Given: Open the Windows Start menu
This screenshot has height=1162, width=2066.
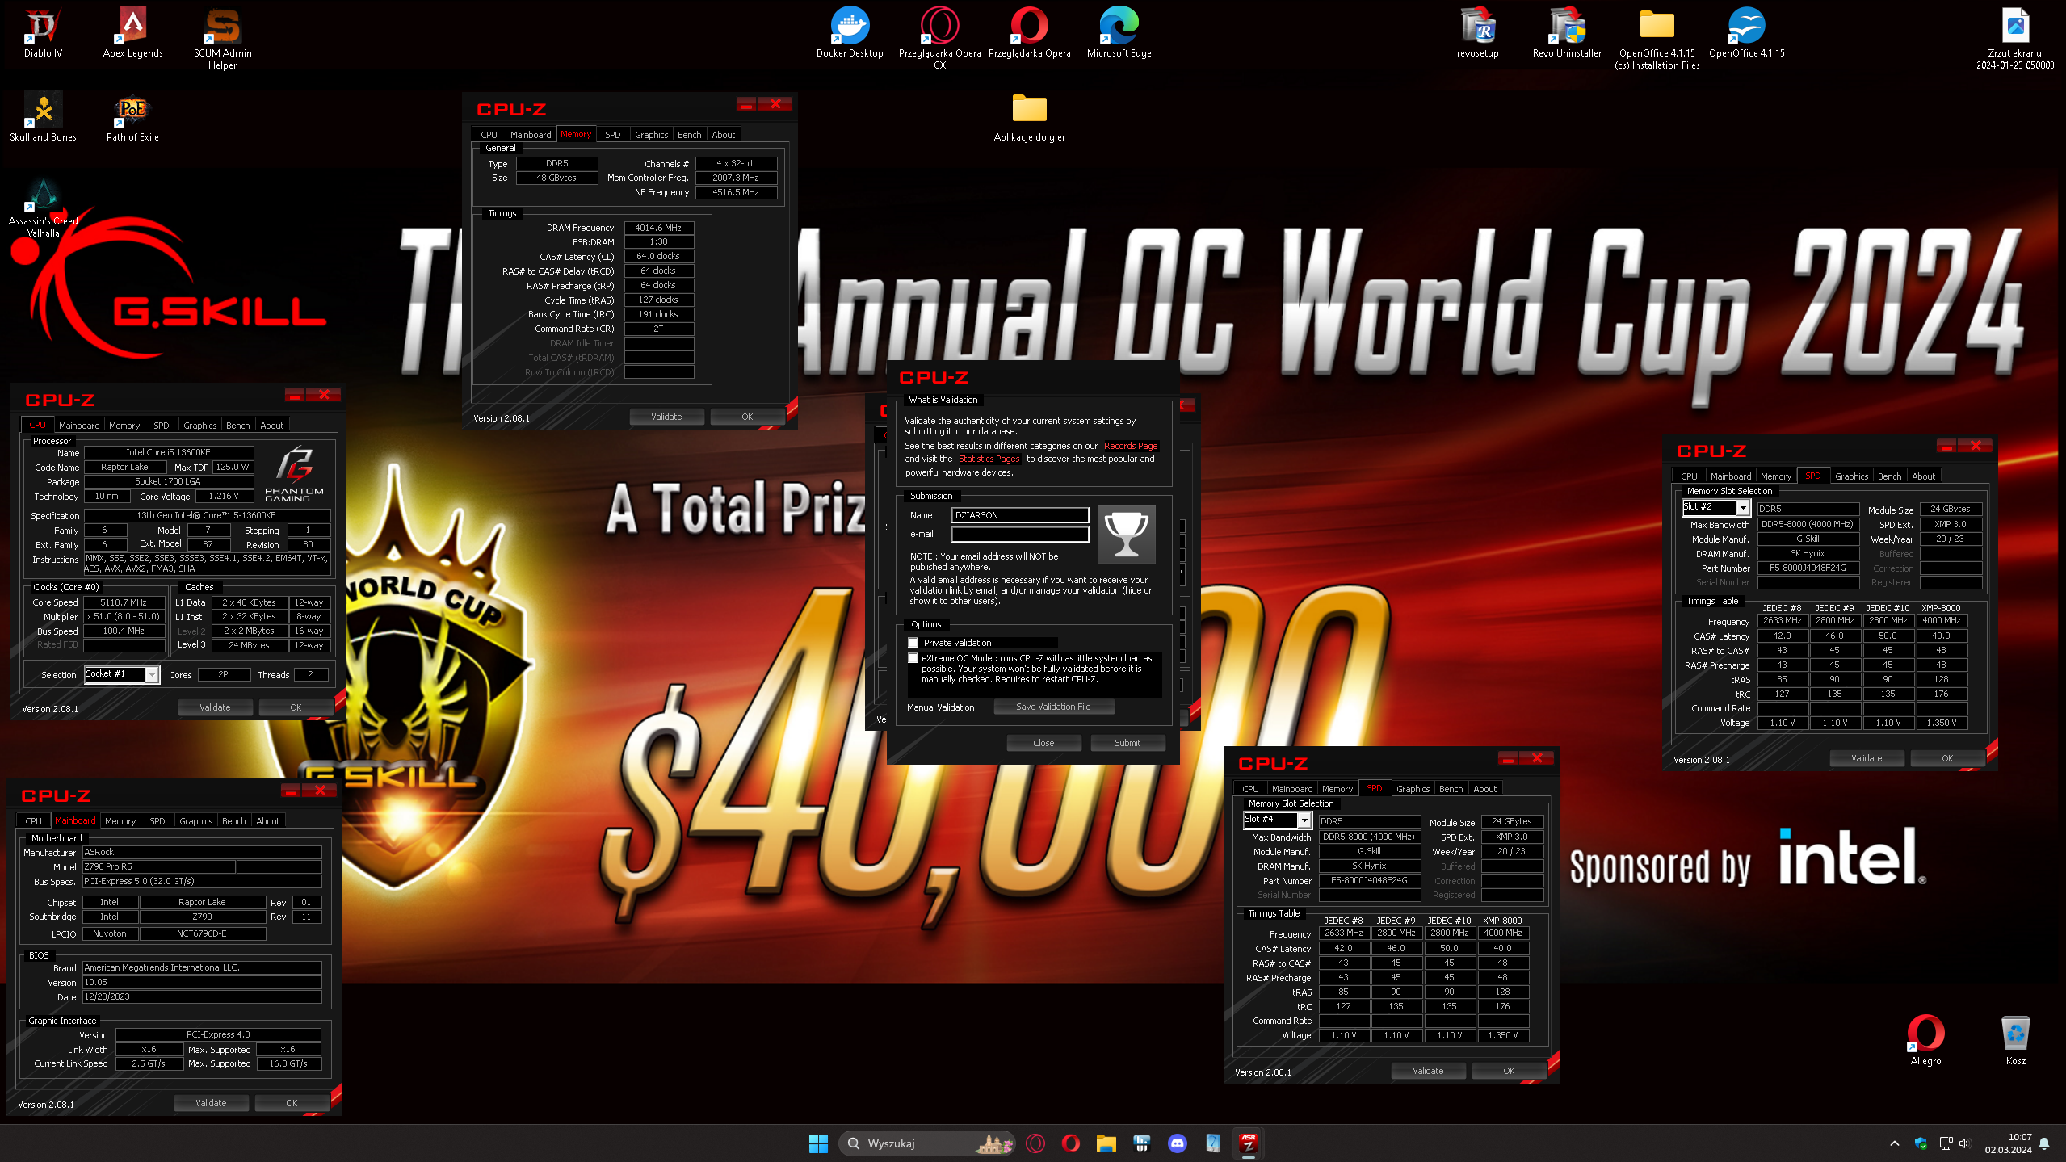Looking at the screenshot, I should click(x=818, y=1143).
